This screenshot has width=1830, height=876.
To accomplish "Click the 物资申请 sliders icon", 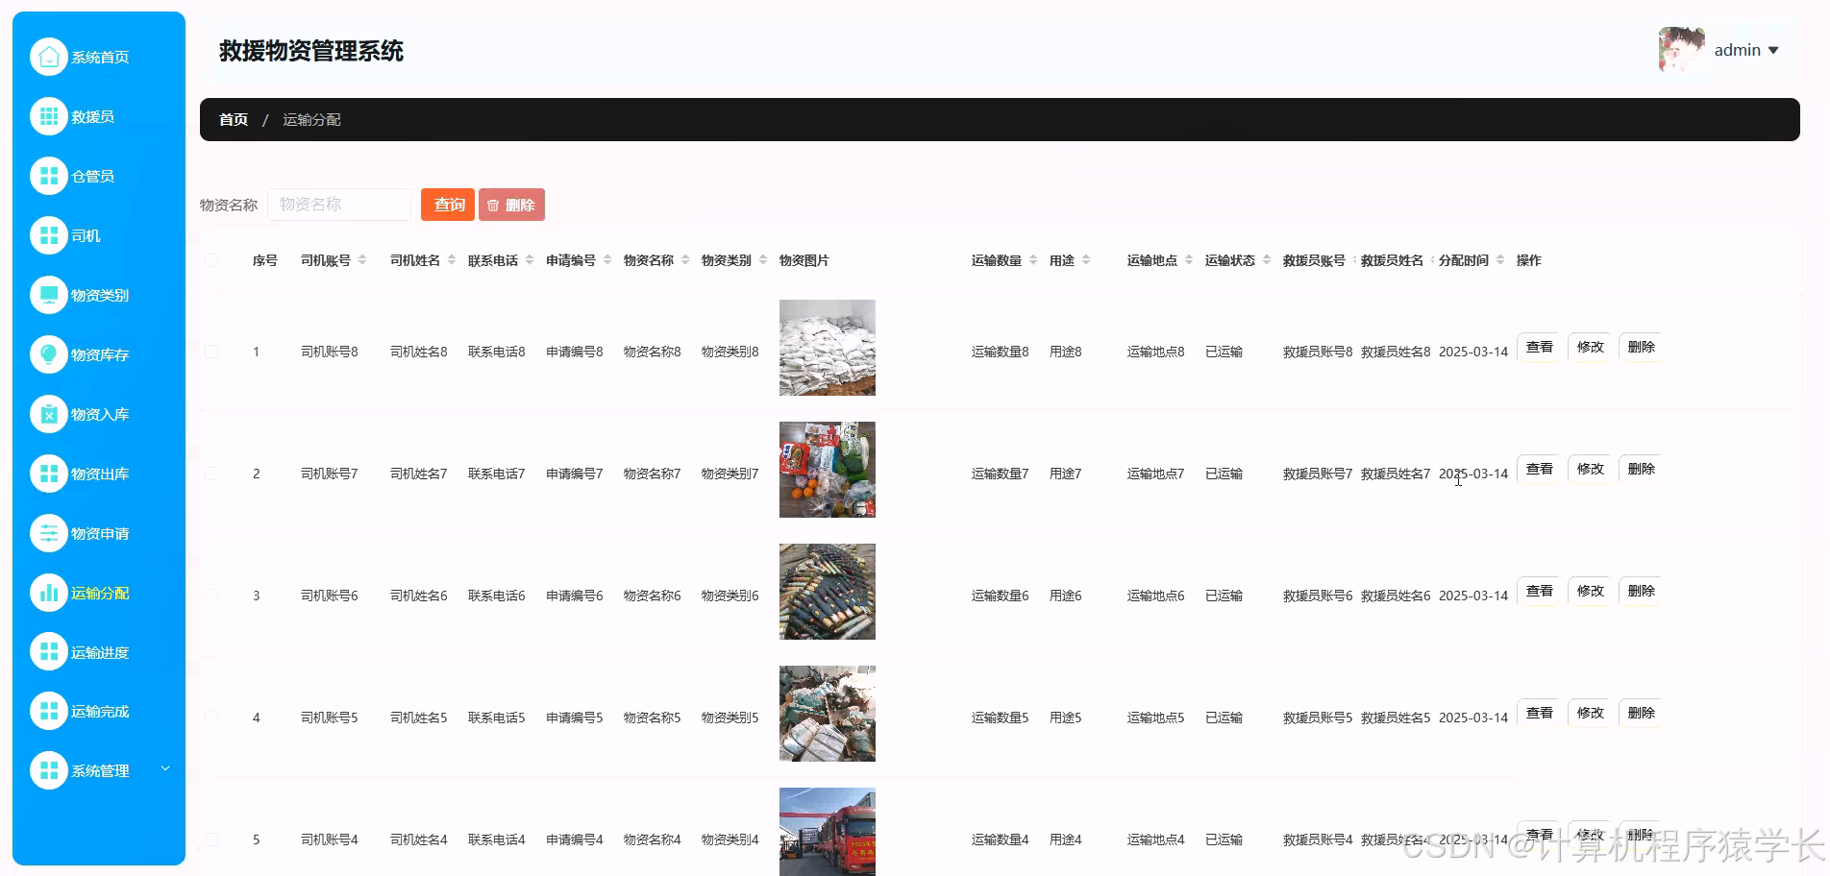I will (49, 533).
